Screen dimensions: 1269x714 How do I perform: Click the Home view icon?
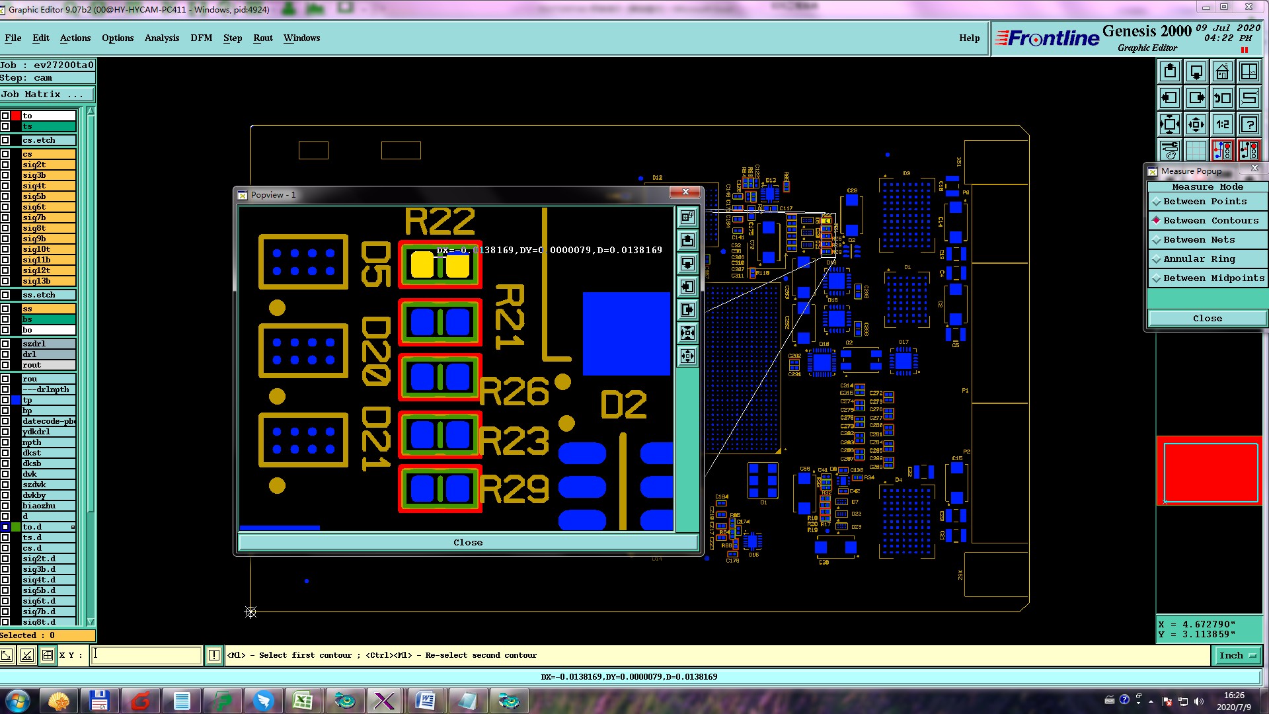click(x=1222, y=71)
